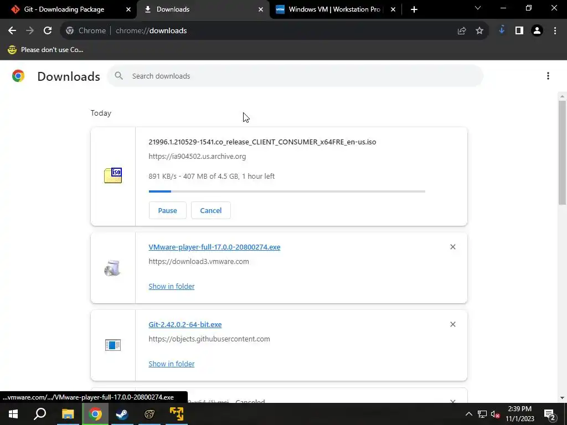Toggle the side panel icon

519,31
